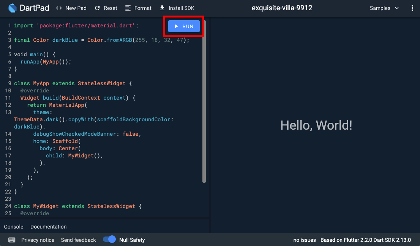The height and width of the screenshot is (246, 420).
Task: Click 'Color.fromARGB' in line 3
Action: click(109, 40)
